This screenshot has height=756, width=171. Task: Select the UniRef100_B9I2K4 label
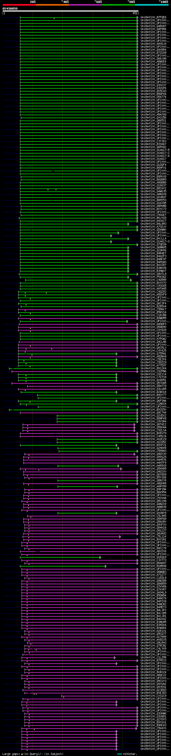tap(153, 368)
